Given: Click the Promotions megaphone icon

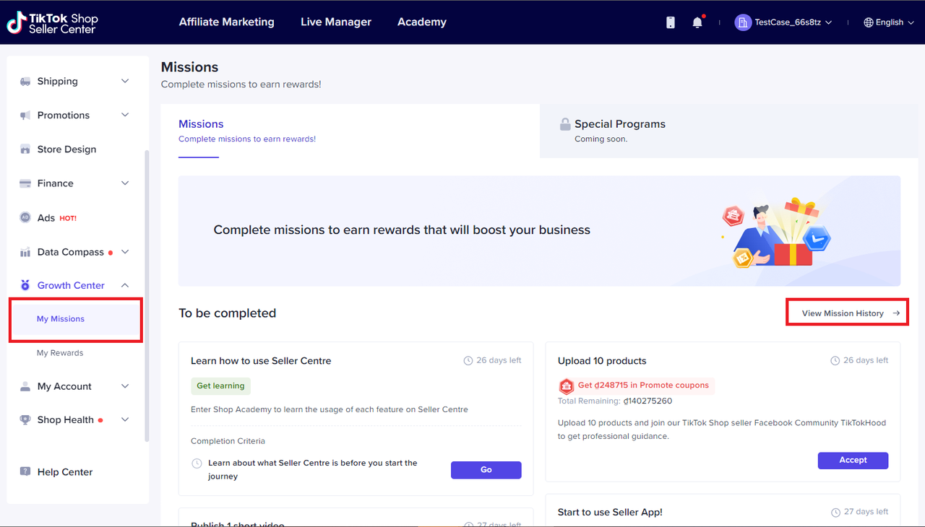Looking at the screenshot, I should [x=25, y=116].
